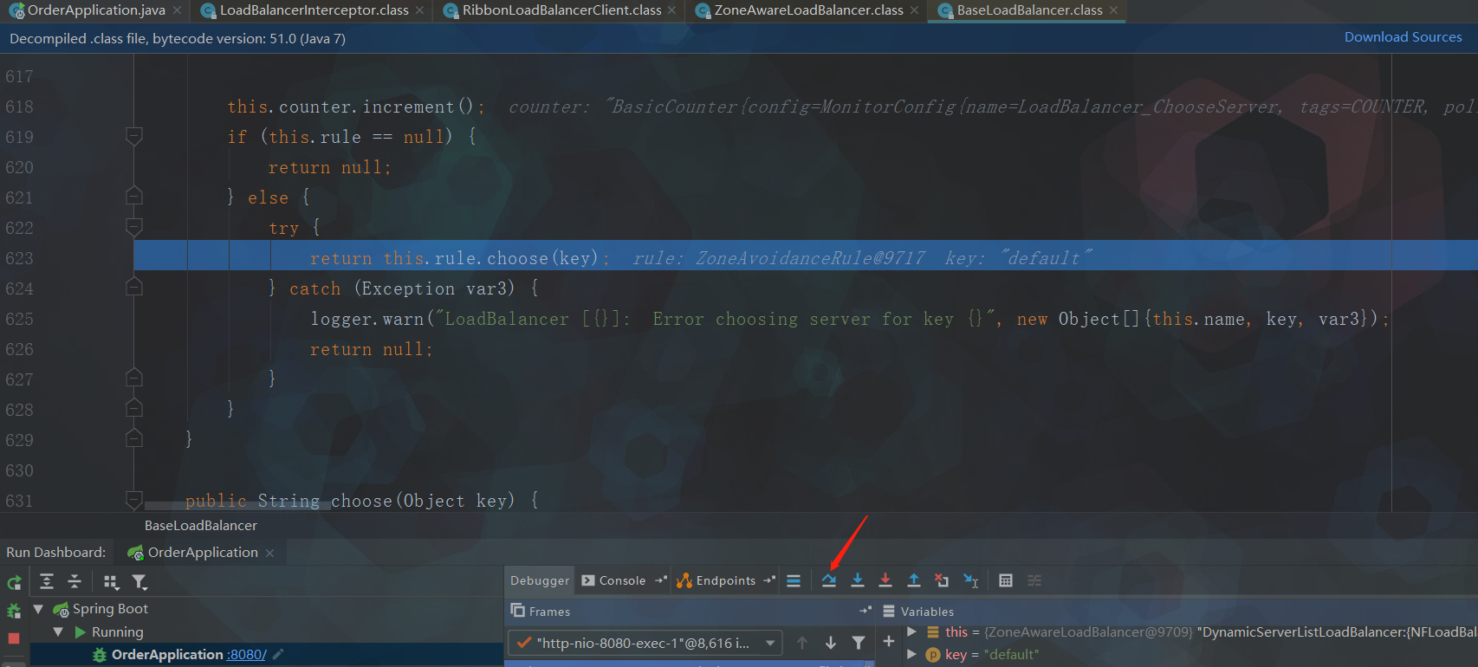Collapse the Running tree node
The height and width of the screenshot is (667, 1478).
tap(58, 632)
